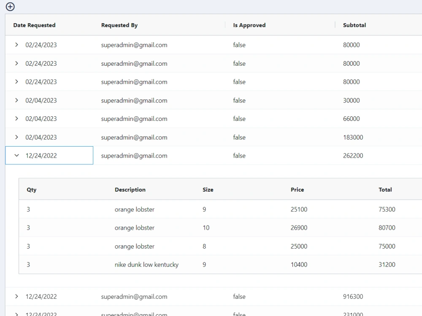Expand the 02/04/2023 row with subtotal 30000
This screenshot has width=422, height=316.
(17, 100)
